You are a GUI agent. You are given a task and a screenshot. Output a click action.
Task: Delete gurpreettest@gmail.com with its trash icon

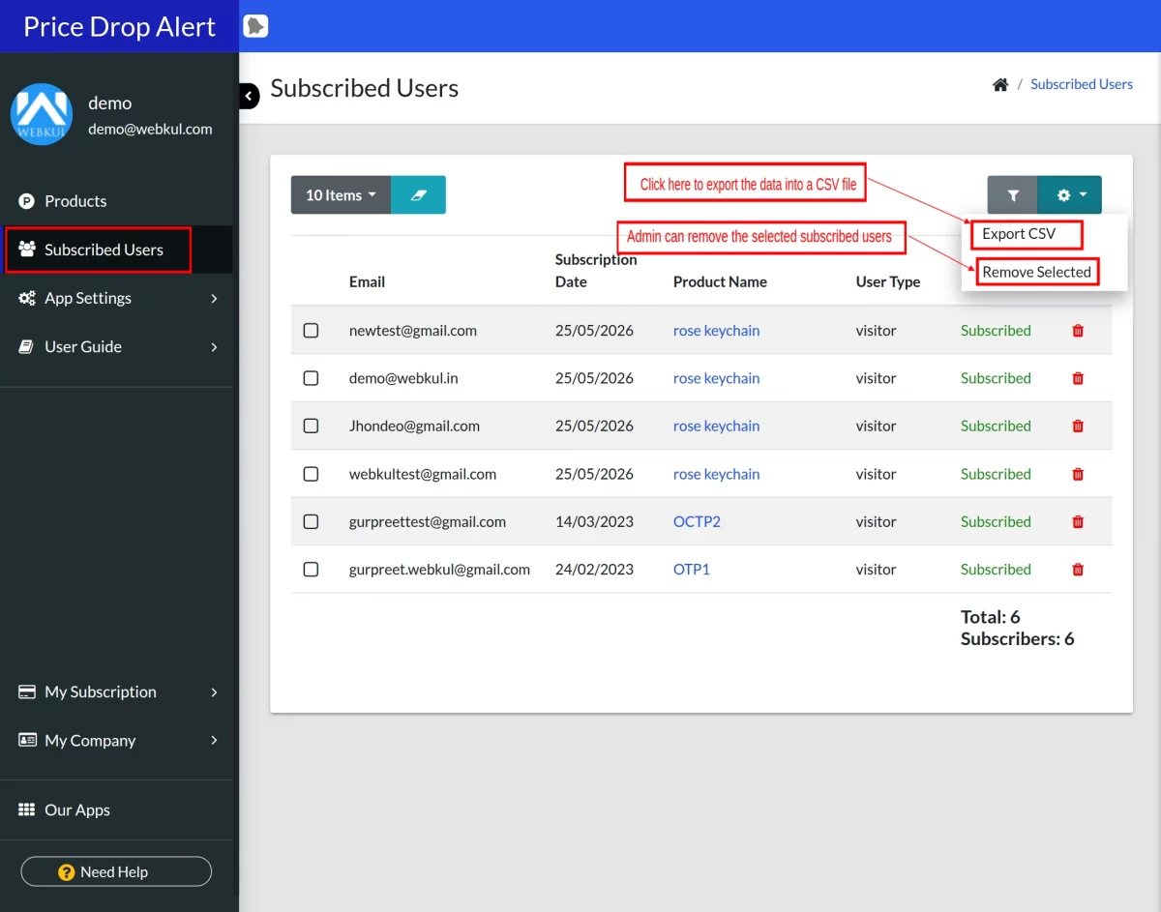click(1078, 522)
